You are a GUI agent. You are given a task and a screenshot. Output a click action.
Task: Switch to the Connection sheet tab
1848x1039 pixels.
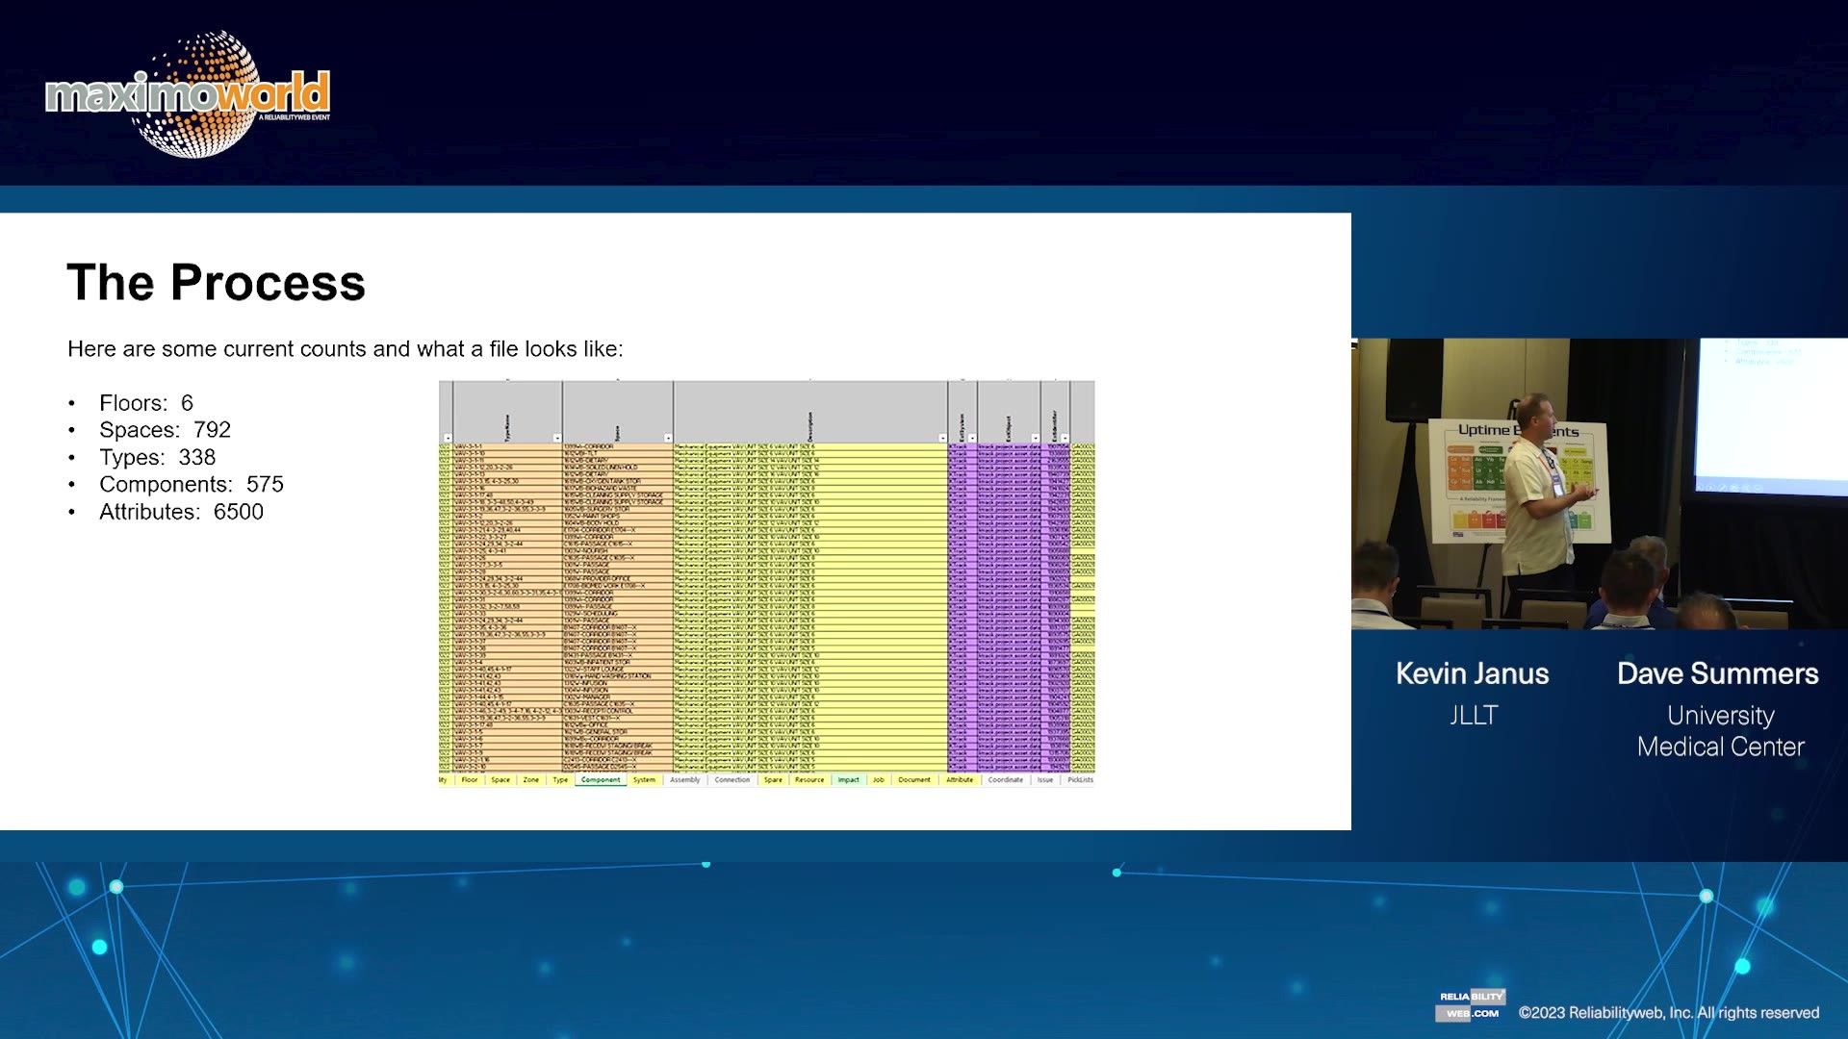click(x=732, y=779)
